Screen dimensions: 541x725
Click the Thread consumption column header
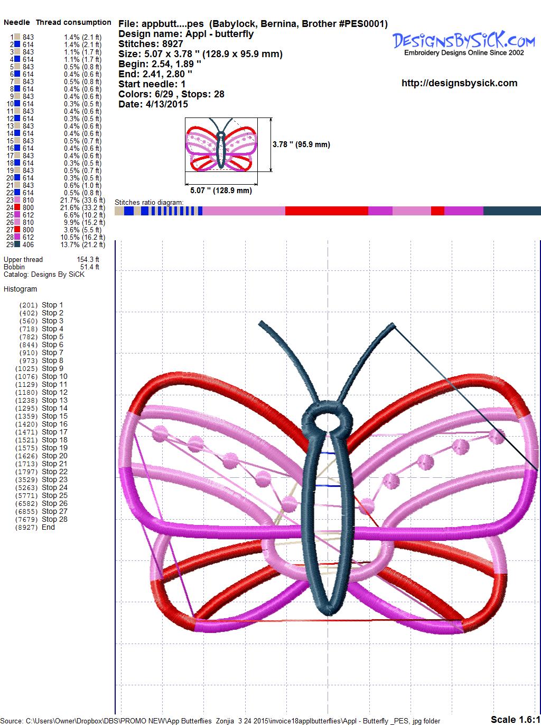[73, 22]
